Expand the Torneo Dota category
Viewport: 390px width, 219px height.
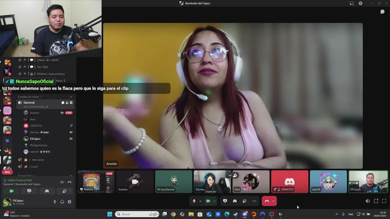27,176
